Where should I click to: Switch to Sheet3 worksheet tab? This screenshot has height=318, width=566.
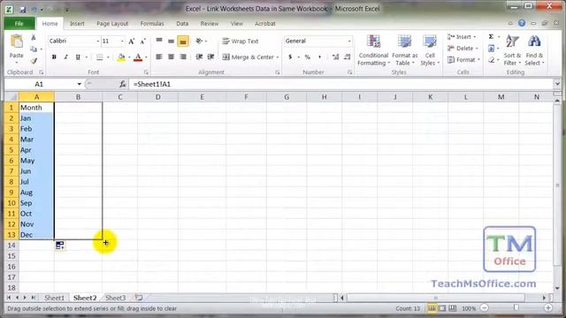point(116,298)
